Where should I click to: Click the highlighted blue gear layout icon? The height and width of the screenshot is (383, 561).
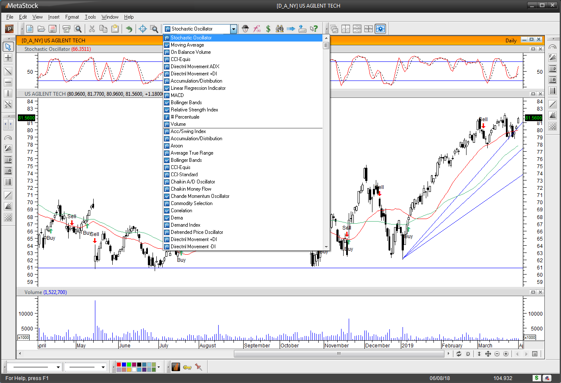coord(380,29)
